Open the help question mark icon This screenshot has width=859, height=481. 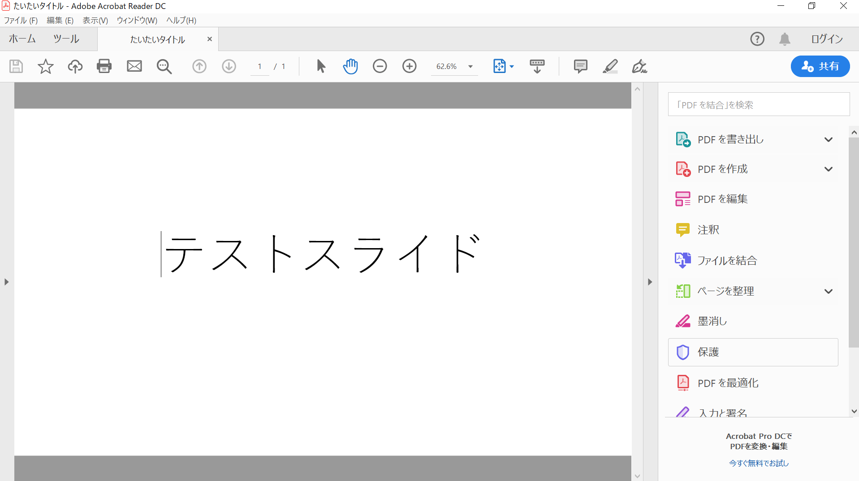pyautogui.click(x=757, y=39)
